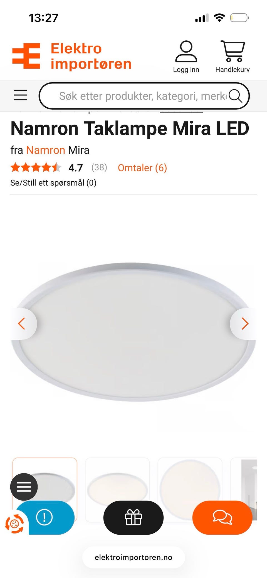Open the Logg inn account icon
This screenshot has height=578, width=267.
tap(186, 56)
